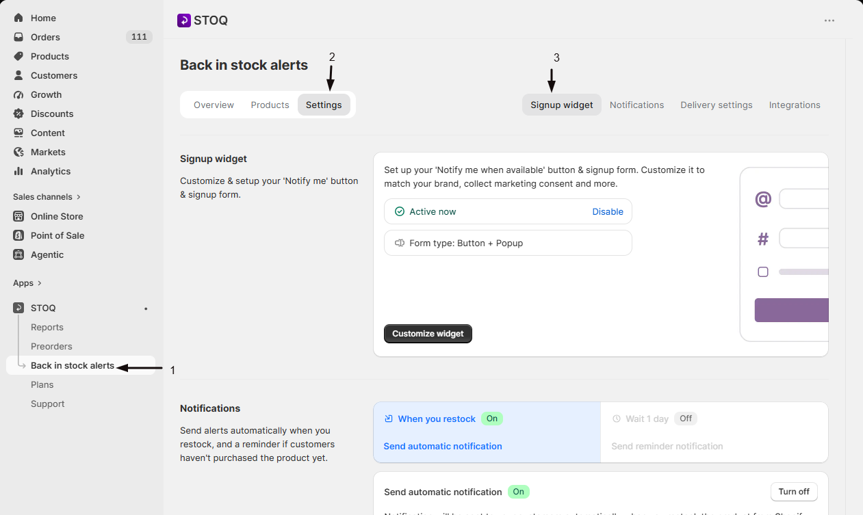Click the Back in stock alerts page heading
Screen dimensions: 863x515
tap(244, 65)
